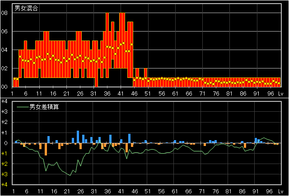289x196 pixels.
Task: Click x-axis label 26 under 男女差積算 chart
Action: pos(80,191)
